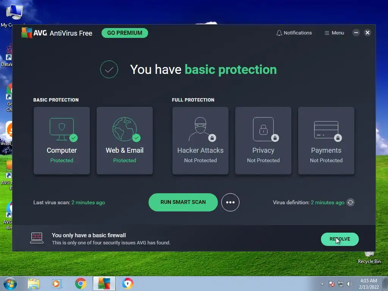Click the AVG logo icon
388x291 pixels.
tap(27, 33)
